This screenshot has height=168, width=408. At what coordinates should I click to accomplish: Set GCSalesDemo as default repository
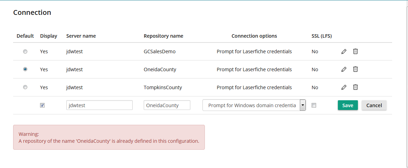[25, 52]
